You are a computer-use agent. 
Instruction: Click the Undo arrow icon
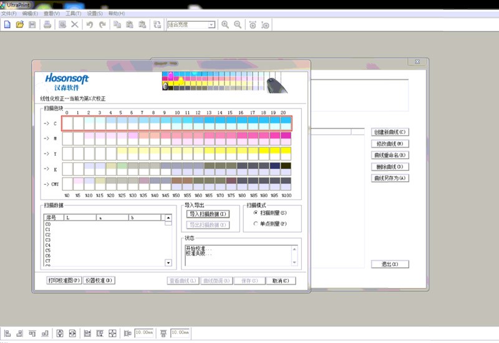point(89,24)
